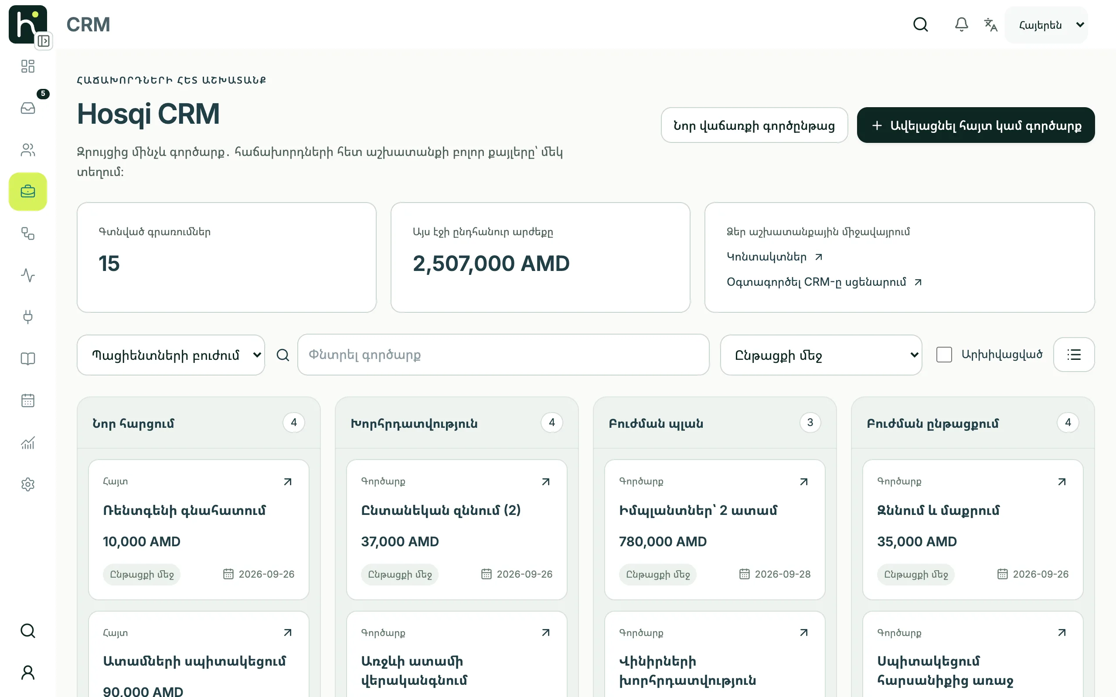Open the settings gear icon in sidebar
Image resolution: width=1116 pixels, height=697 pixels.
pyautogui.click(x=27, y=484)
